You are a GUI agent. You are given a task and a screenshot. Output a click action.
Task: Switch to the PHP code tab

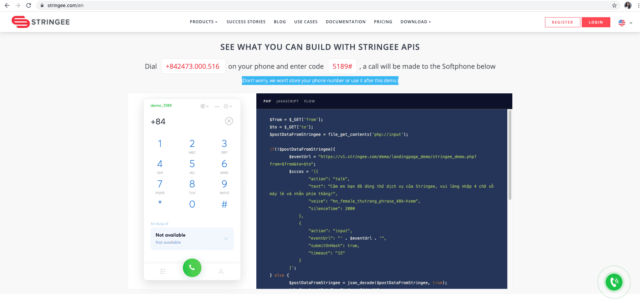click(x=267, y=101)
